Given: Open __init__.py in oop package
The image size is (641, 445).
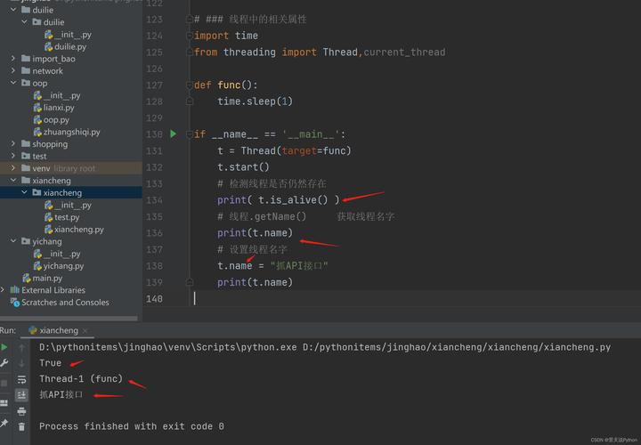Looking at the screenshot, I should 61,95.
